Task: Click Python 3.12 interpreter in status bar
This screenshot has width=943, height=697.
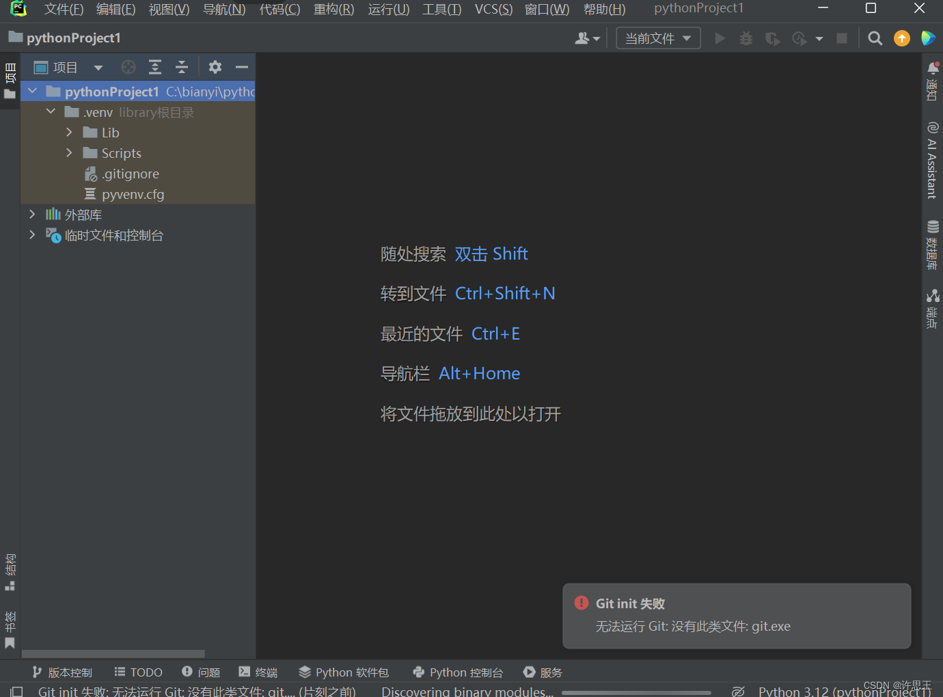Action: click(845, 692)
